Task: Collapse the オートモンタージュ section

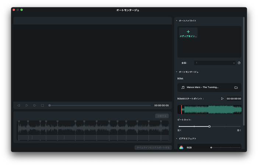Action: coord(177,72)
